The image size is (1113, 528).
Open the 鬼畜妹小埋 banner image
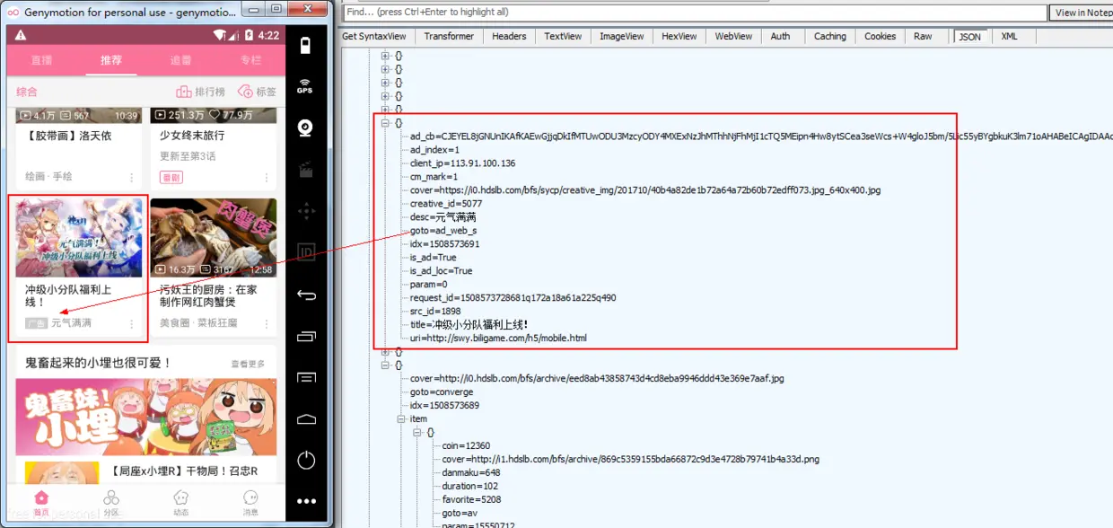pos(146,417)
